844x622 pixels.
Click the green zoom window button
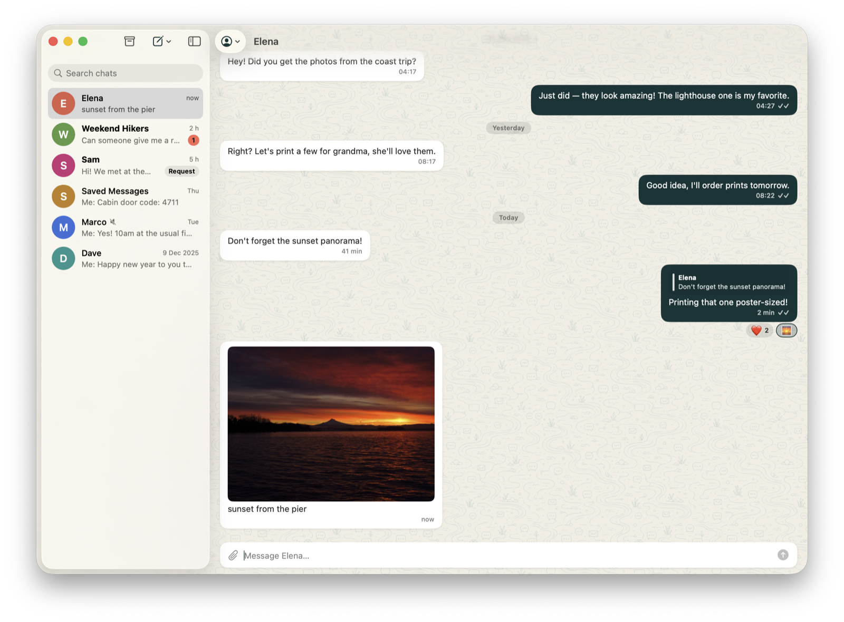point(83,41)
